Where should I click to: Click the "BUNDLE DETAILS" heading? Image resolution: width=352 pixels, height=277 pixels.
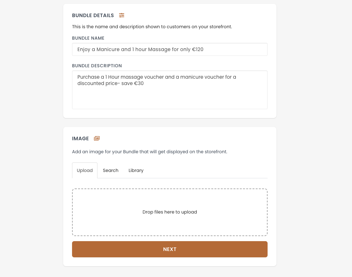[x=93, y=15]
